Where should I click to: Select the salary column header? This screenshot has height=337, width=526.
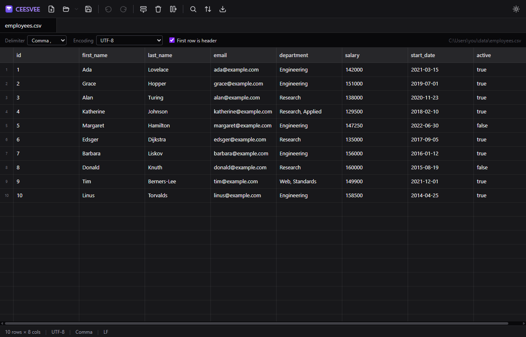(x=375, y=55)
